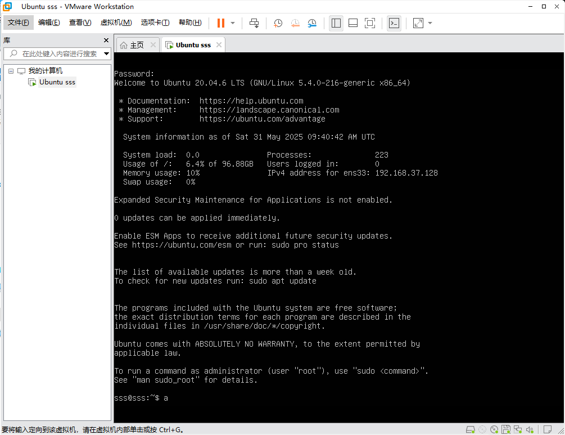Click the network adapter status icon

[518, 429]
